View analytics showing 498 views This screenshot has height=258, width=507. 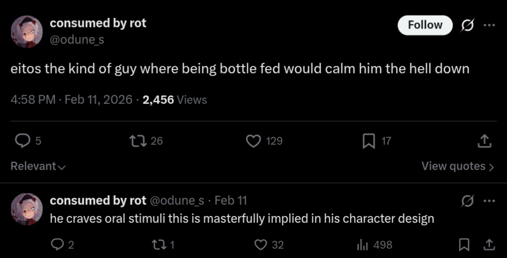[362, 245]
